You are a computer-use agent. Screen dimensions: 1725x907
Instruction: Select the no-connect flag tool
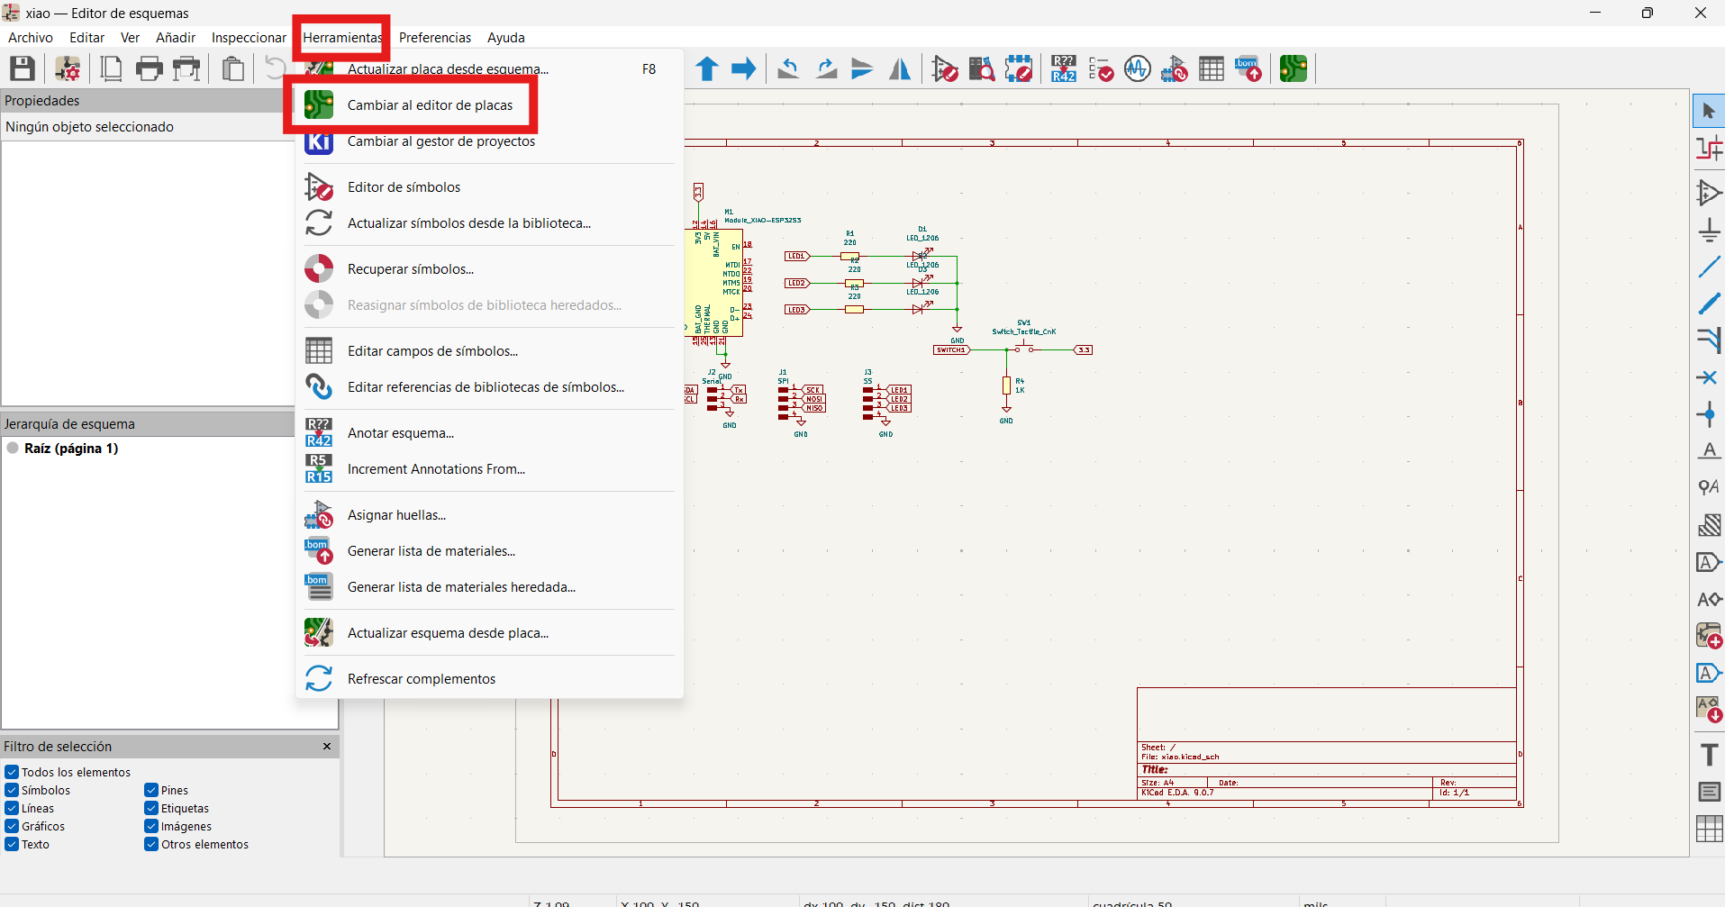pos(1709,377)
